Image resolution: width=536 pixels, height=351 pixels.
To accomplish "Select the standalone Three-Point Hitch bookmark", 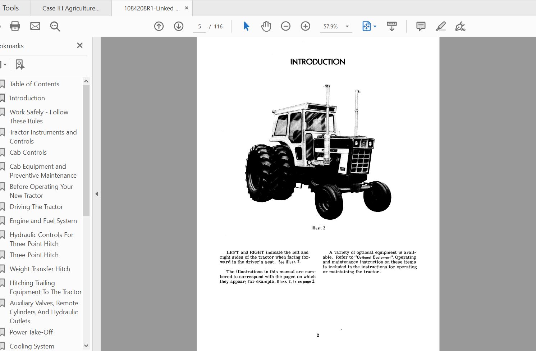I will click(34, 255).
